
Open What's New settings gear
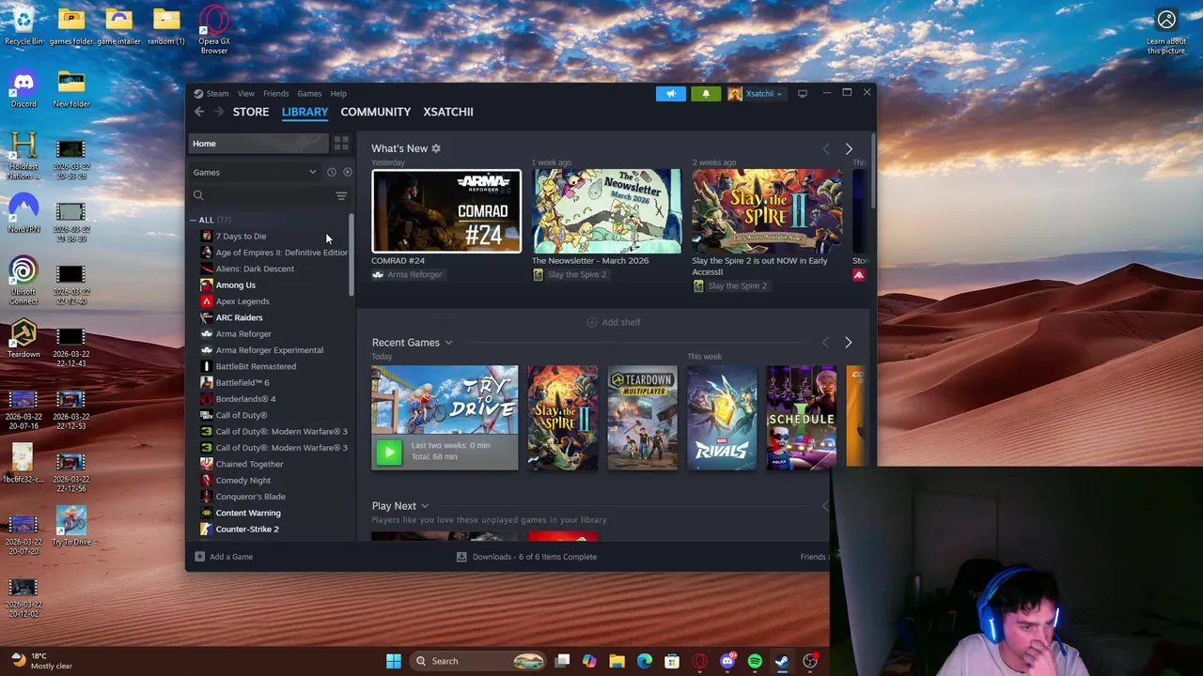435,148
